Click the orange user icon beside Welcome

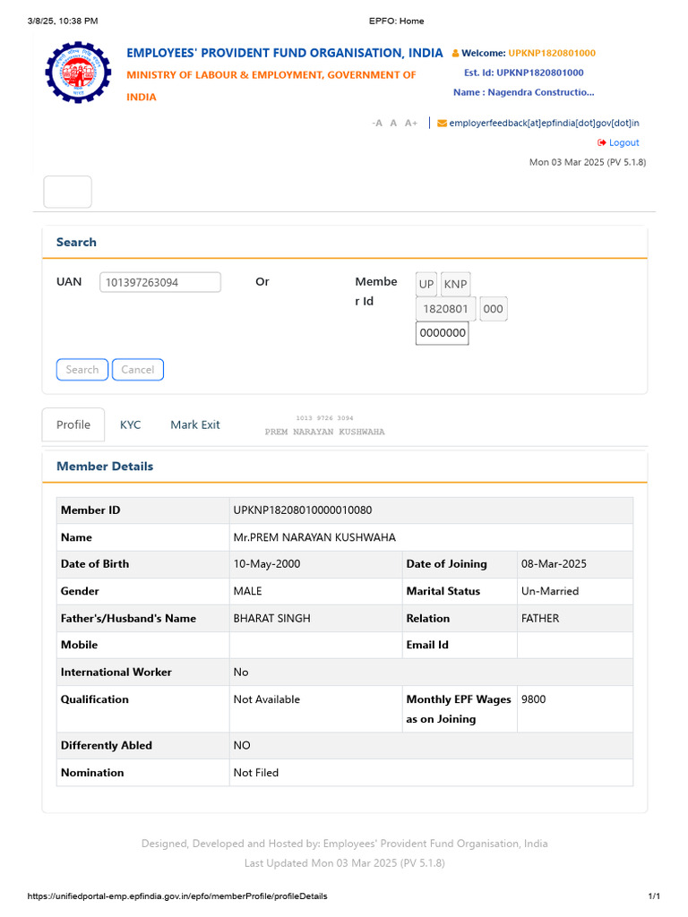click(455, 54)
